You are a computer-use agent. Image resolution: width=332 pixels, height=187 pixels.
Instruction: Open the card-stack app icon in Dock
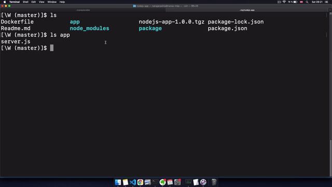[147, 182]
